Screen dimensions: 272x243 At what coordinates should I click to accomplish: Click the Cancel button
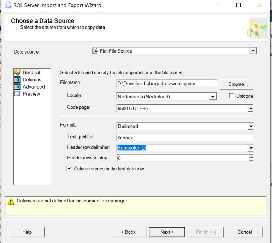244,232
